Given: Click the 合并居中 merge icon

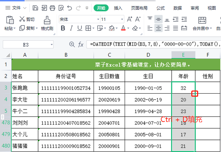Looking at the screenshot, I should click(x=202, y=20).
